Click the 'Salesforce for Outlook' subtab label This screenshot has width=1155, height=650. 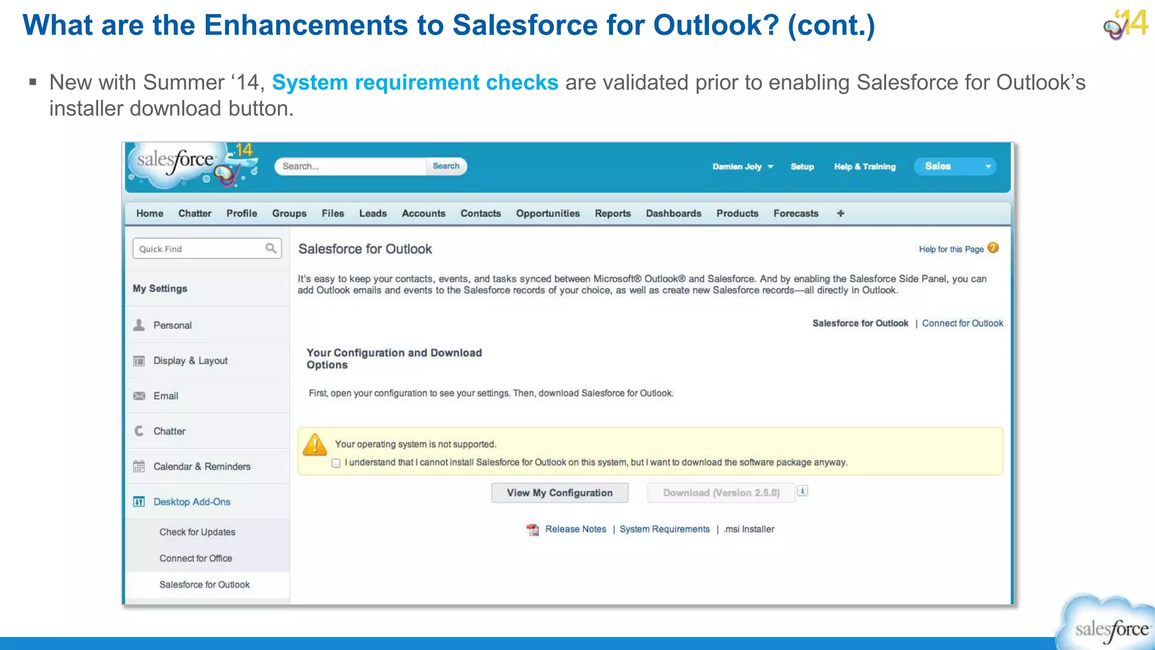point(860,323)
